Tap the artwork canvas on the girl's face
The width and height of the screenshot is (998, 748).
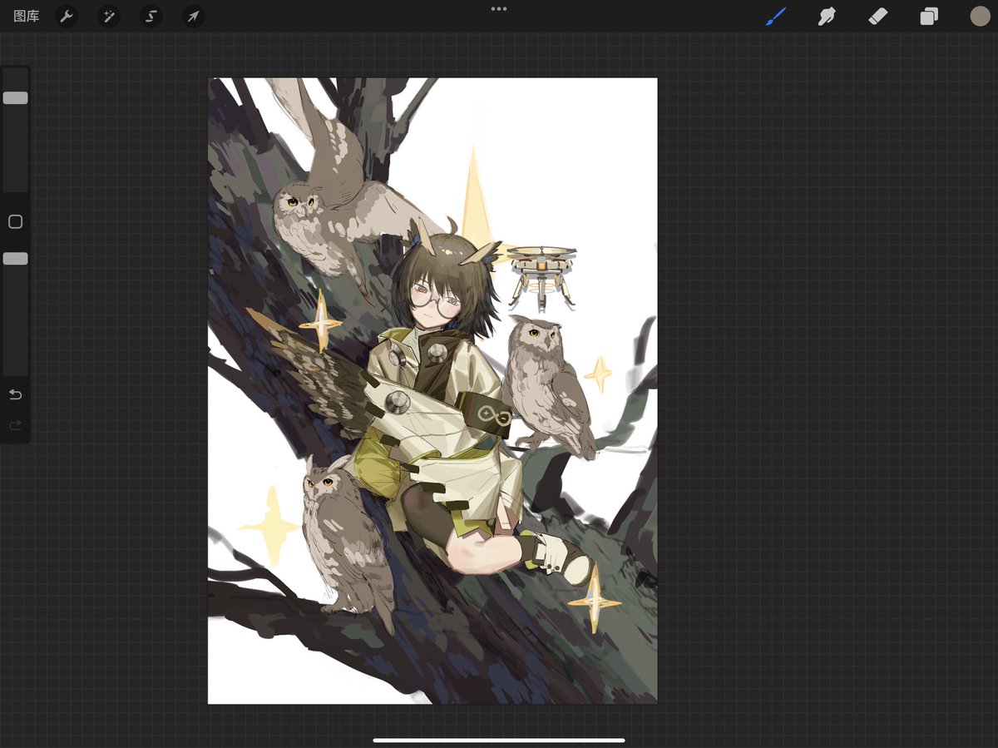click(x=432, y=300)
